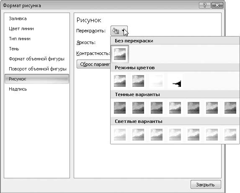Click the recolor paint bucket icon
Screen dimensions: 240x193
click(x=116, y=31)
